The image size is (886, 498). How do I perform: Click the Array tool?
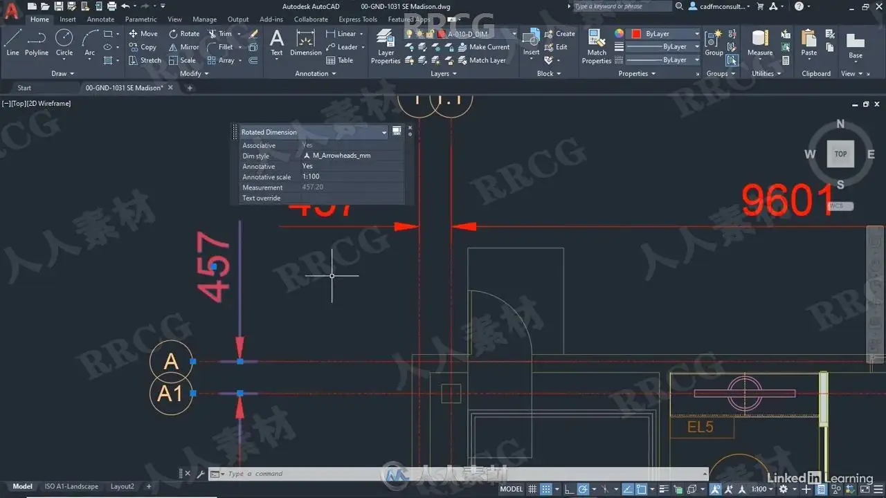[x=221, y=60]
